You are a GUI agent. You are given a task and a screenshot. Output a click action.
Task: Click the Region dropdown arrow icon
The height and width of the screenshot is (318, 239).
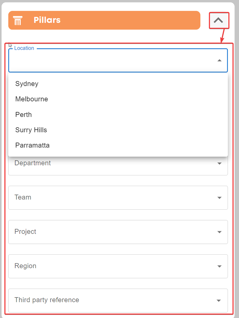coord(219,266)
